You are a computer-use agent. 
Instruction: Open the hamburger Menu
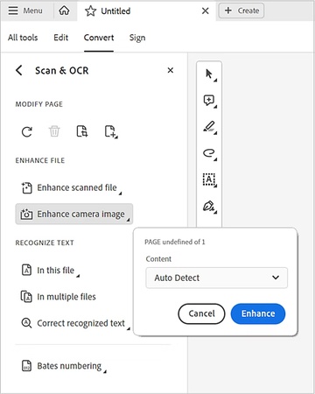click(x=25, y=11)
